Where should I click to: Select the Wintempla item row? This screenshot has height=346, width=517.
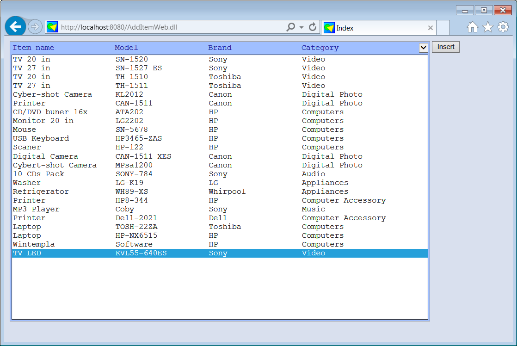point(220,244)
